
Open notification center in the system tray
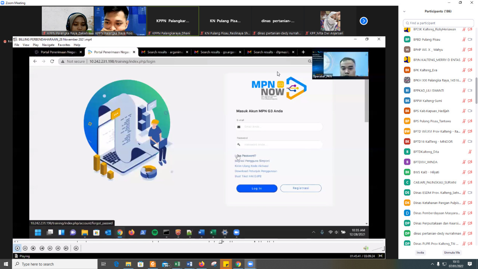coord(470,264)
